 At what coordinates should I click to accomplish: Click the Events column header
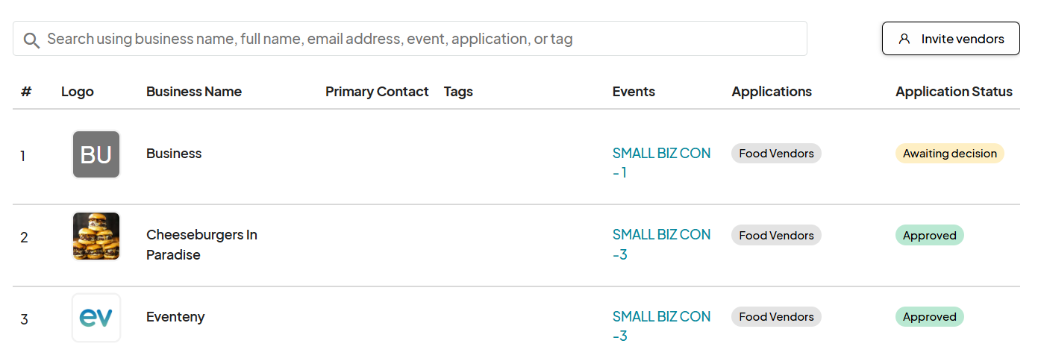pyautogui.click(x=634, y=92)
